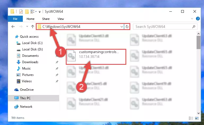Switch to the View ribbon tab
This screenshot has height=125, width=204.
tap(61, 19)
